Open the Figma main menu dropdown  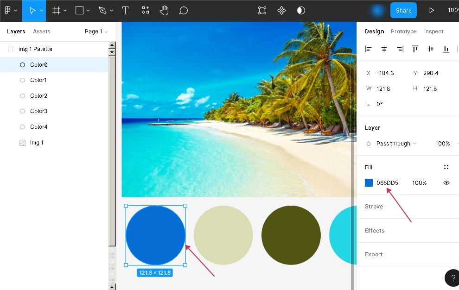pos(11,11)
